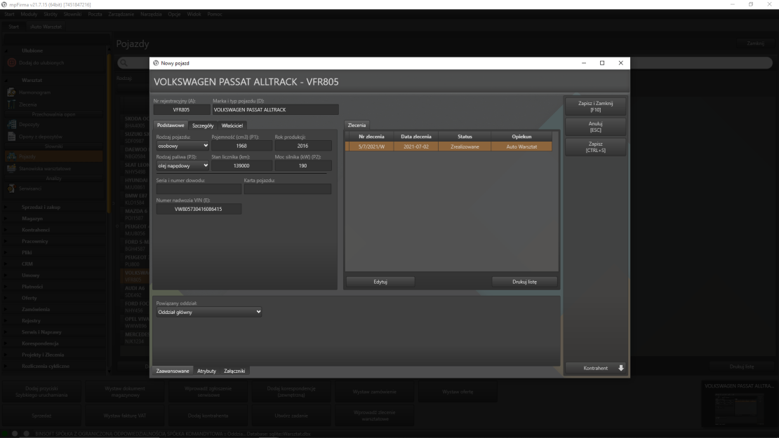
Task: Click the Anuluj [ESC] button
Action: pyautogui.click(x=595, y=127)
